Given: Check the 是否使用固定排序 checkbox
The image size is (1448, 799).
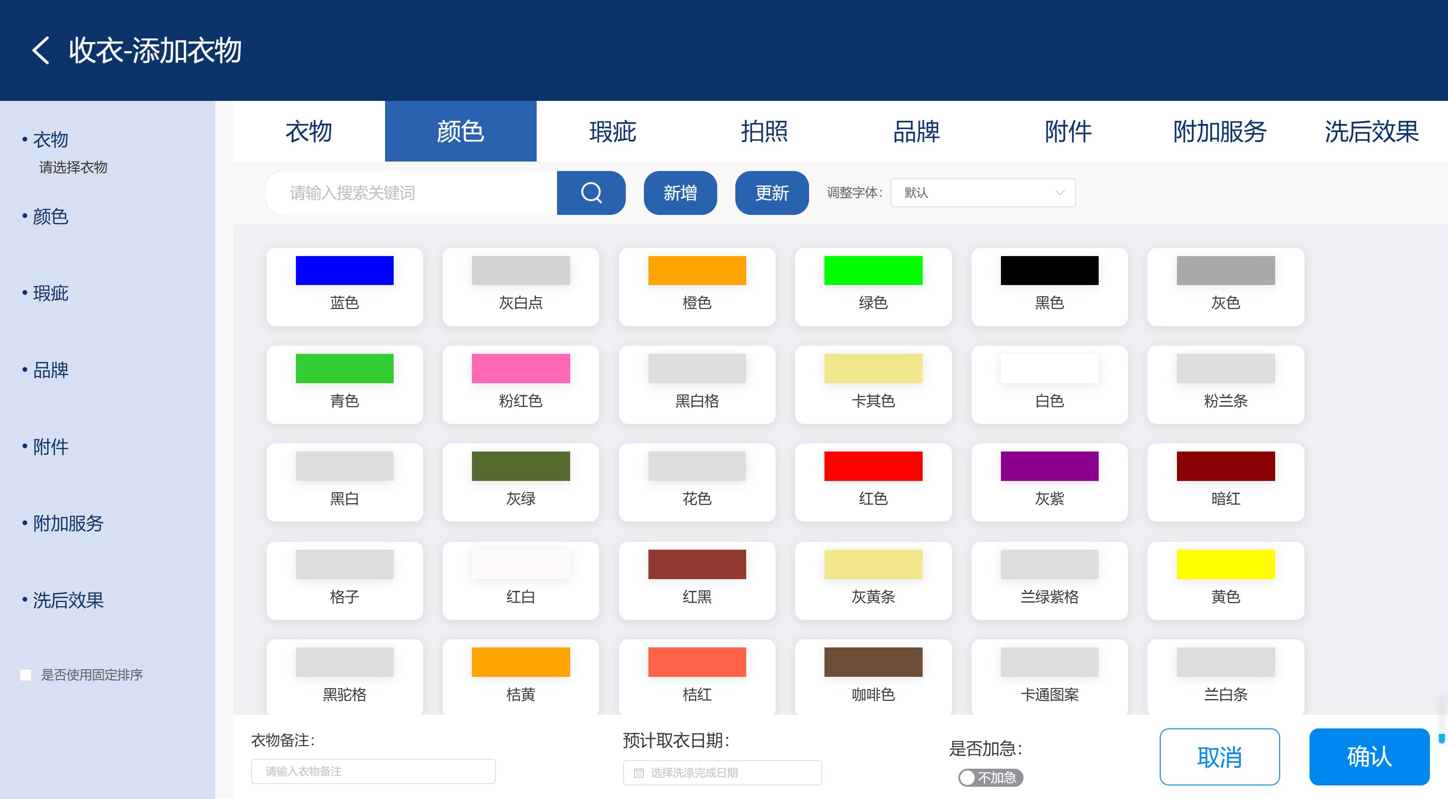Looking at the screenshot, I should pyautogui.click(x=26, y=675).
